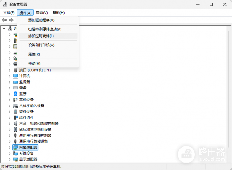
Task: Click the mouse icon for 鼠标和其他指针设备
Action: pos(15,130)
